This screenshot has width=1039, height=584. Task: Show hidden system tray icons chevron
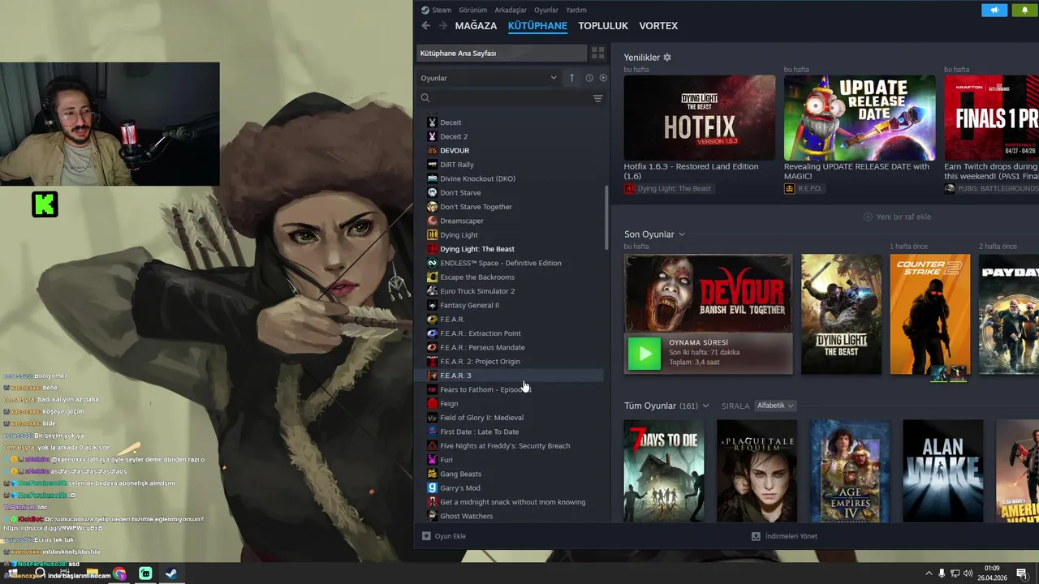[x=929, y=573]
